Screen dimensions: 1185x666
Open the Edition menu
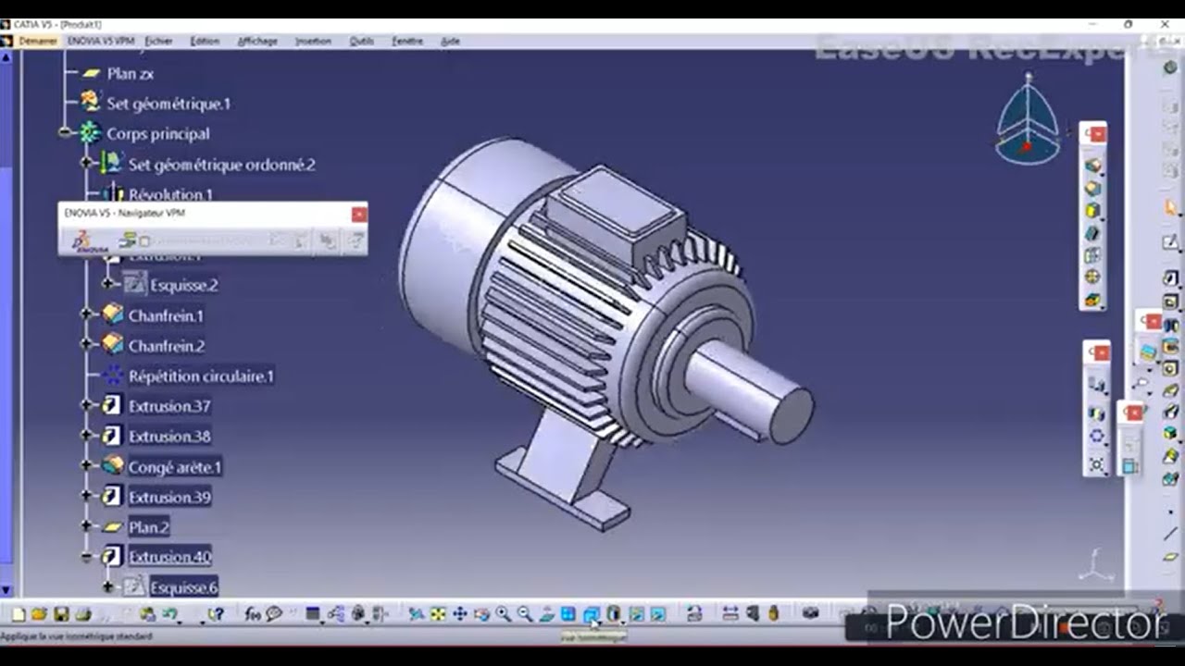tap(205, 41)
